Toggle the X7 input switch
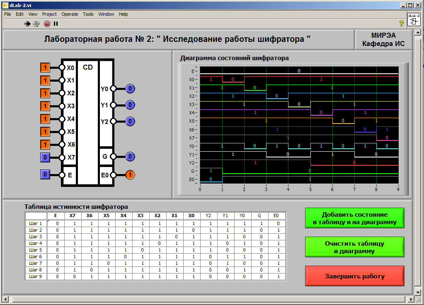 click(45, 157)
